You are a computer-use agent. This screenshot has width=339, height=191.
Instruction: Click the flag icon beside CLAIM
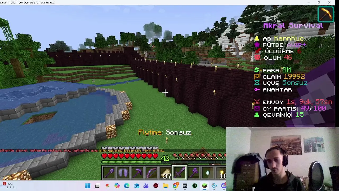tap(257, 77)
